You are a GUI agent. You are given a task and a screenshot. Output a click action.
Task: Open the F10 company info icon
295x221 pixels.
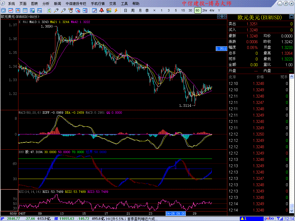point(39,10)
